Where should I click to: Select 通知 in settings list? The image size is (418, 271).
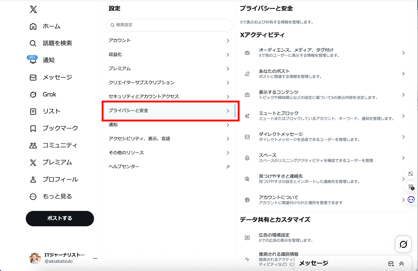[169, 125]
